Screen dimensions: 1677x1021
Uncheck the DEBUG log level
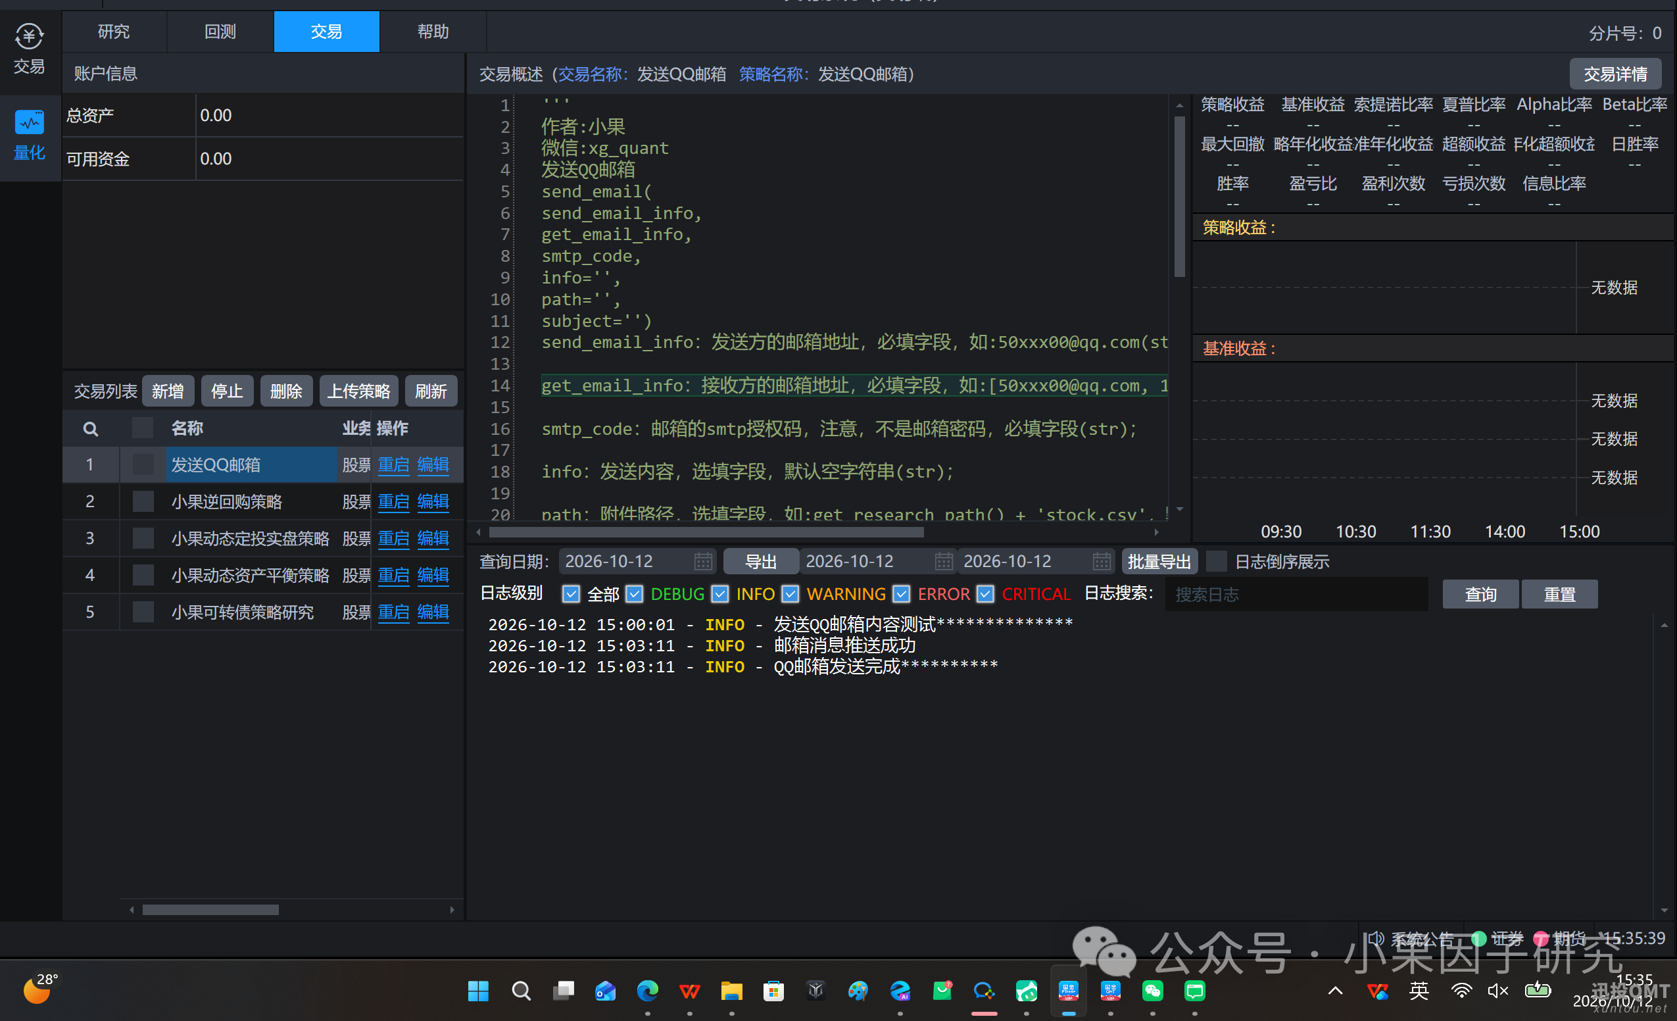pos(635,594)
